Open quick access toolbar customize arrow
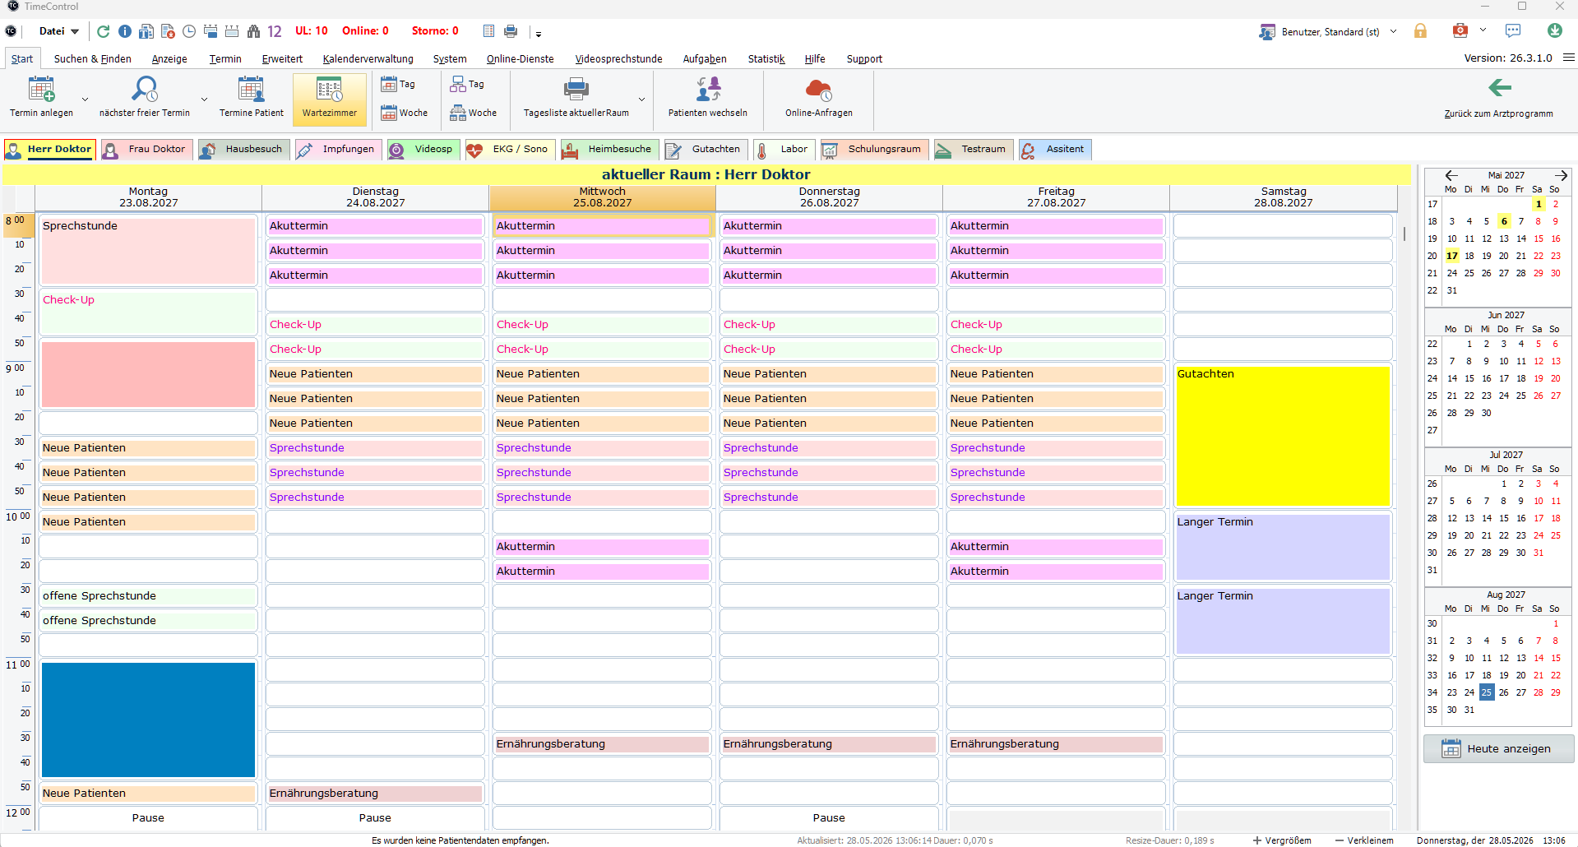1578x847 pixels. (539, 33)
